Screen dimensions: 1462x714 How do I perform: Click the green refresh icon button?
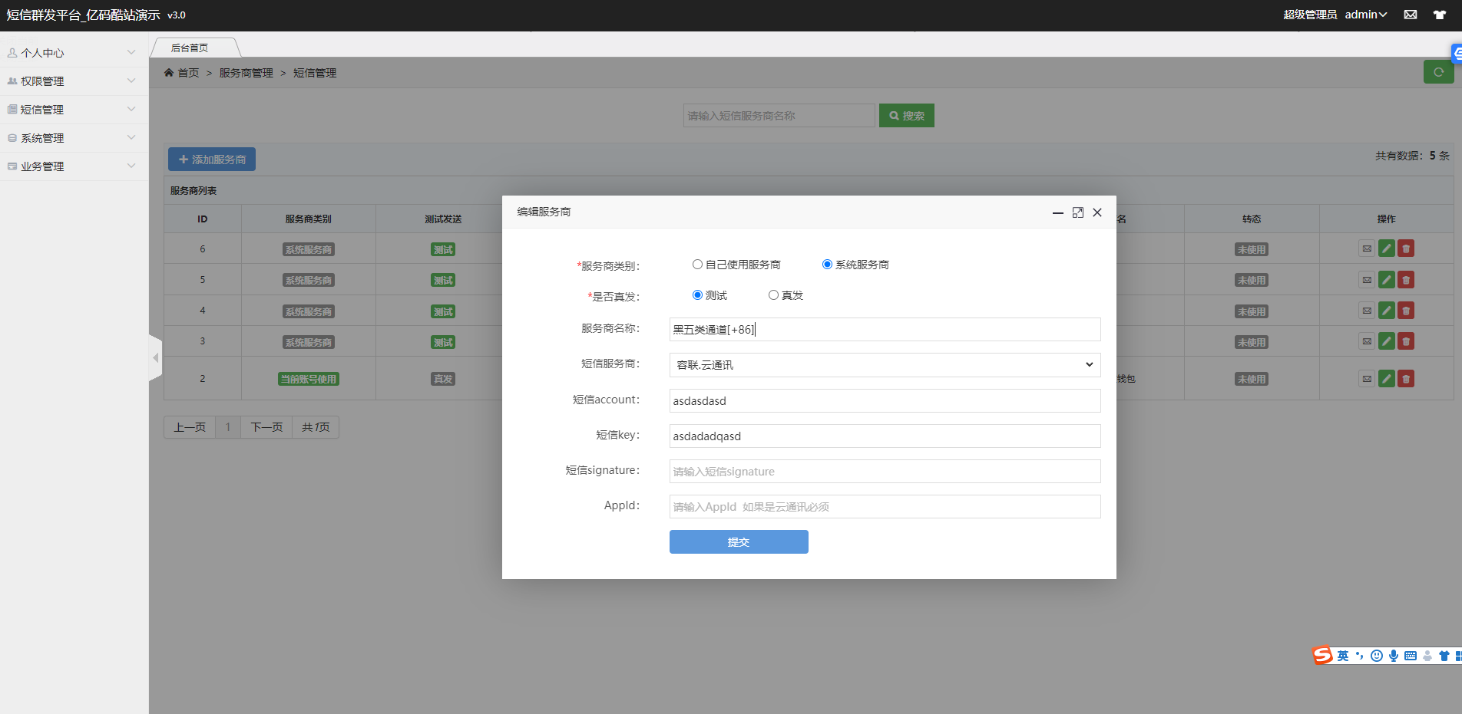(1438, 72)
